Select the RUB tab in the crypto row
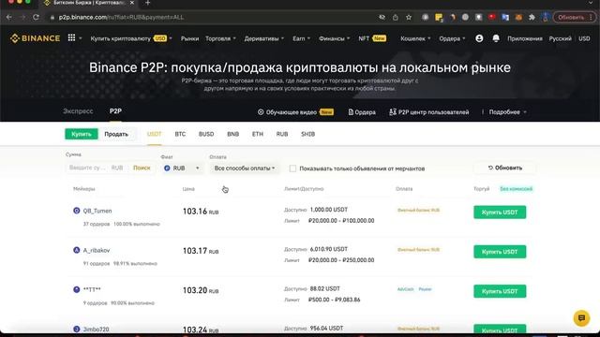 pos(282,134)
